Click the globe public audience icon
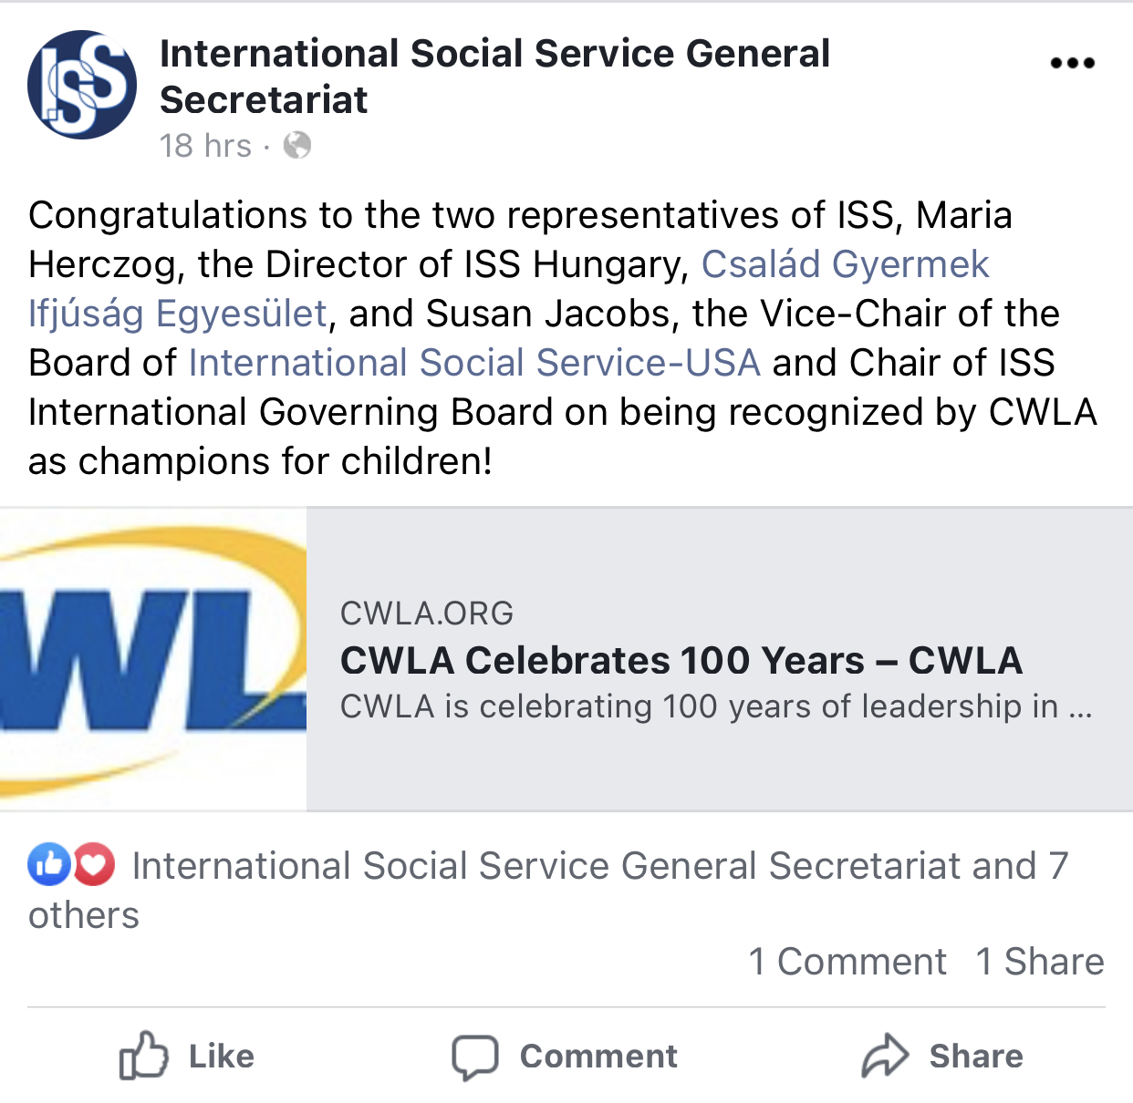 pyautogui.click(x=297, y=145)
